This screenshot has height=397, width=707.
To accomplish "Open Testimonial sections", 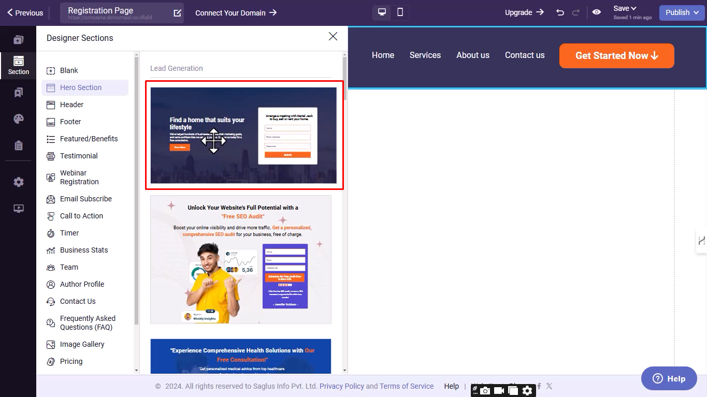I will (85, 156).
